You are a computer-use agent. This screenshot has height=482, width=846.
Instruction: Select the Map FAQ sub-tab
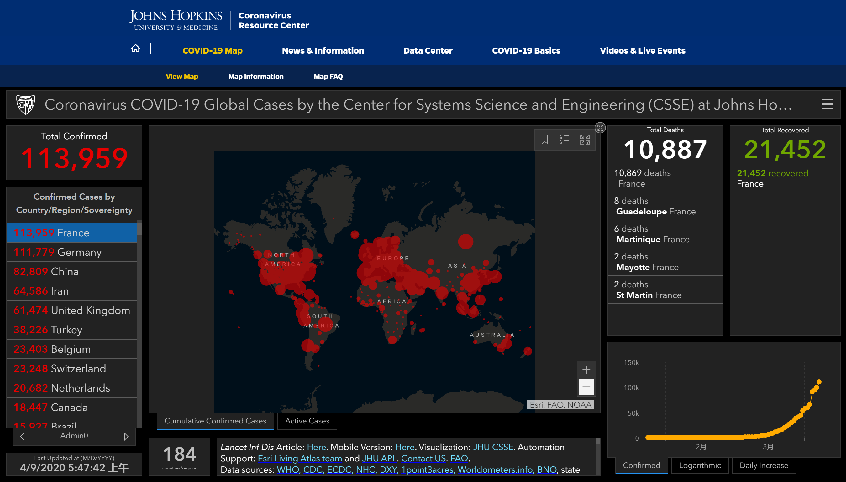[328, 76]
